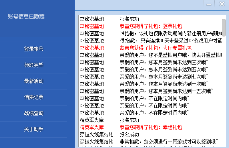Close the window with the X icon

point(222,4)
